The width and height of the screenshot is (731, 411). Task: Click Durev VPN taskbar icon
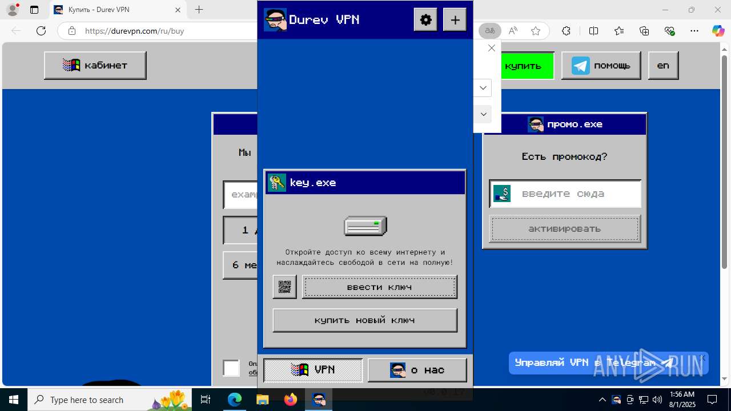click(319, 400)
